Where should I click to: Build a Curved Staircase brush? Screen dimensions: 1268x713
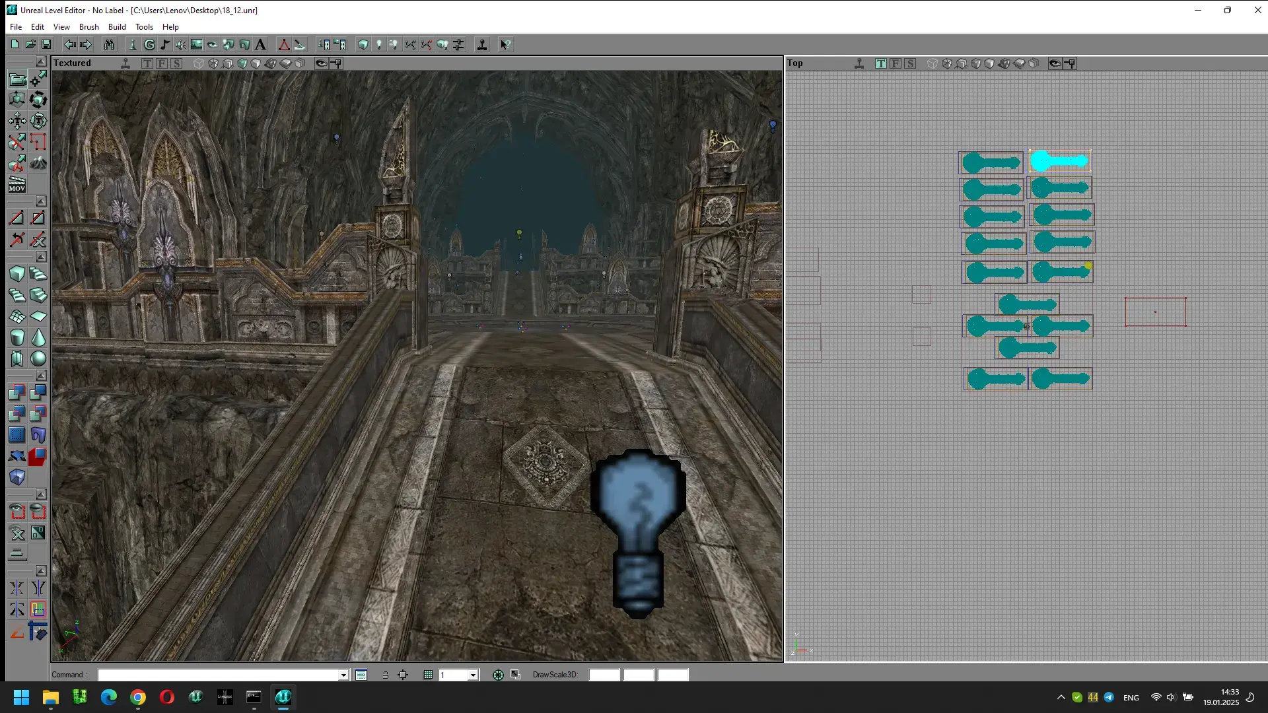click(38, 274)
